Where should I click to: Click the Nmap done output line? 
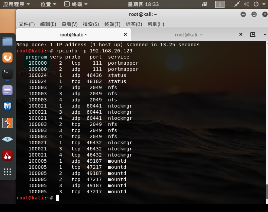(108, 45)
